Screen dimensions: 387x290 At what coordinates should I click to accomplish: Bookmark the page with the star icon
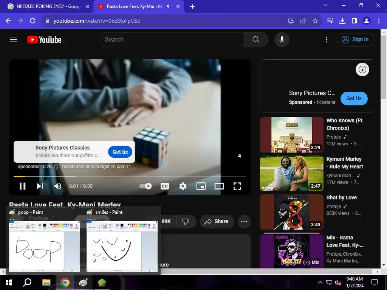pyautogui.click(x=315, y=21)
